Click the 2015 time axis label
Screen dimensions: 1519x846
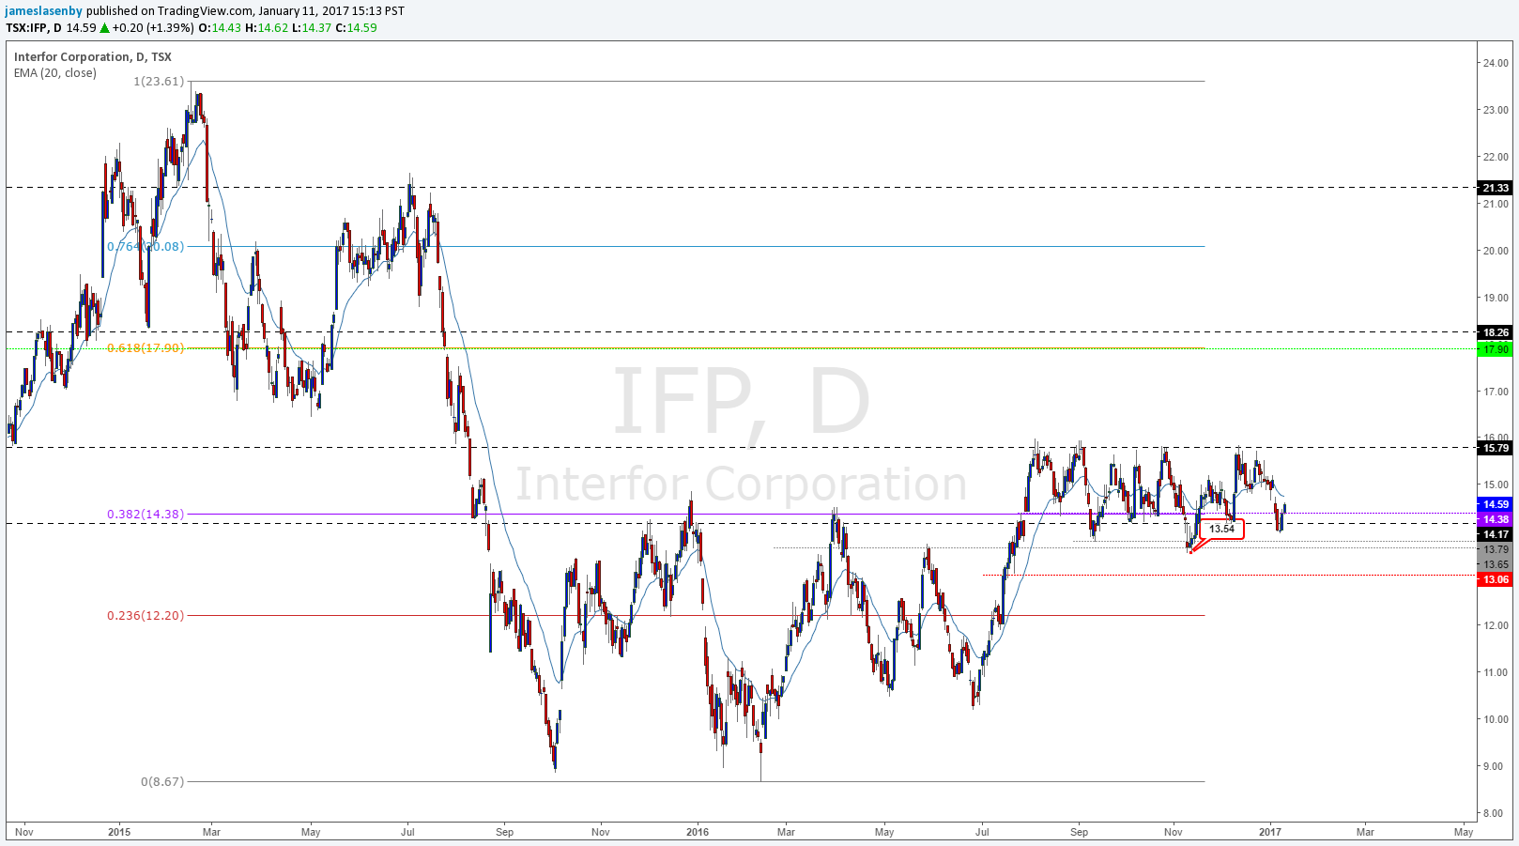pos(119,832)
